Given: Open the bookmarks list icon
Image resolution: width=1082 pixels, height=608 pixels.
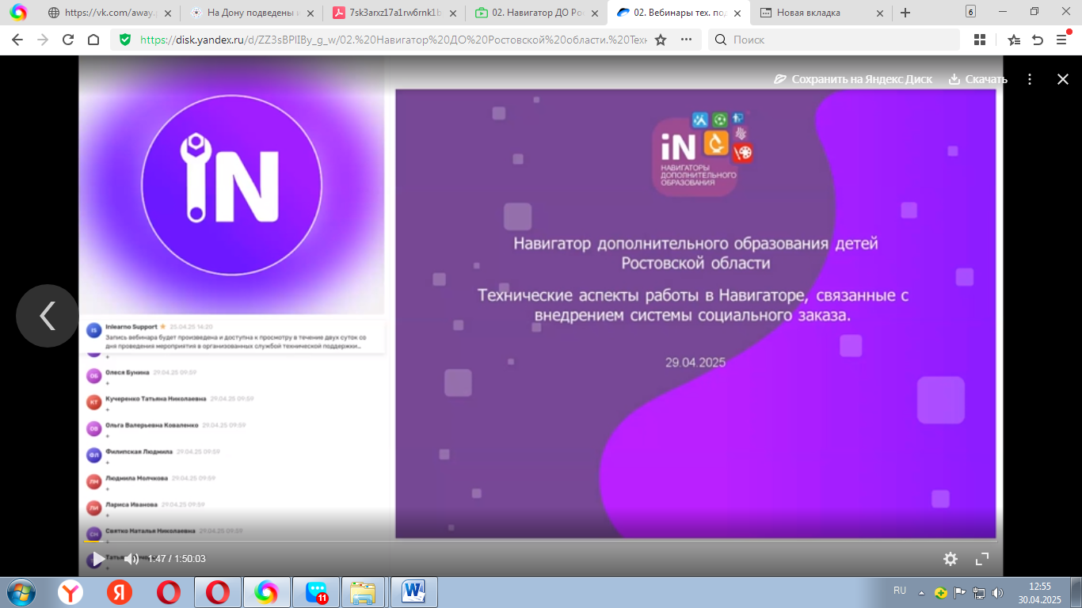Looking at the screenshot, I should click(1014, 40).
